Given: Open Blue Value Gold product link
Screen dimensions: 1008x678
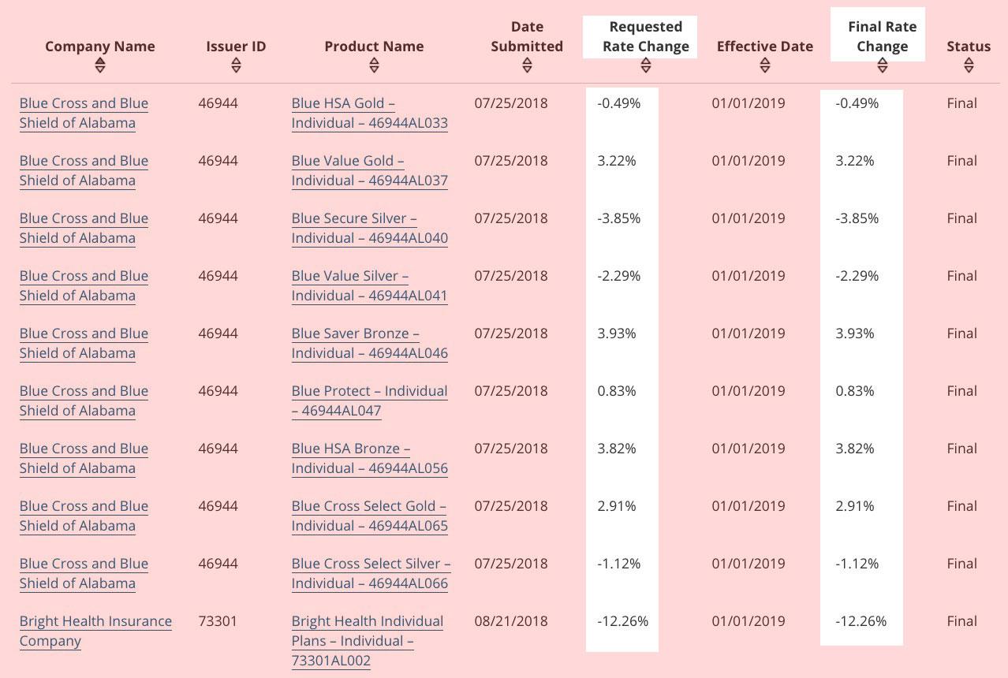Looking at the screenshot, I should point(369,170).
